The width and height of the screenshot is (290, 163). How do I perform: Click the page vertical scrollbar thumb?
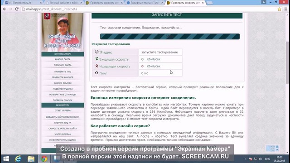pos(287,62)
